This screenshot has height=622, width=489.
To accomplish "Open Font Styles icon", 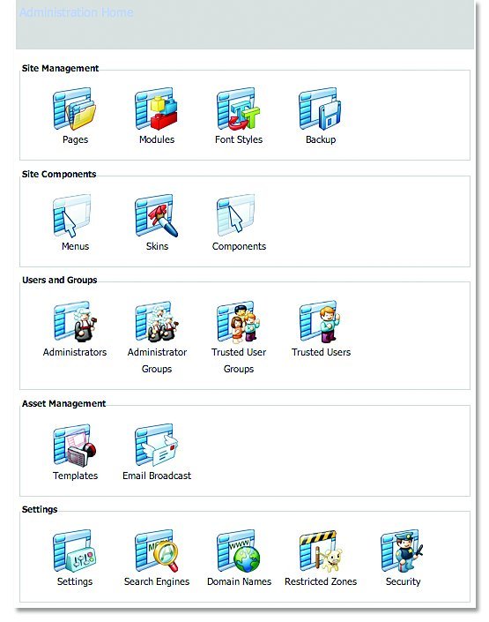I will pyautogui.click(x=239, y=109).
